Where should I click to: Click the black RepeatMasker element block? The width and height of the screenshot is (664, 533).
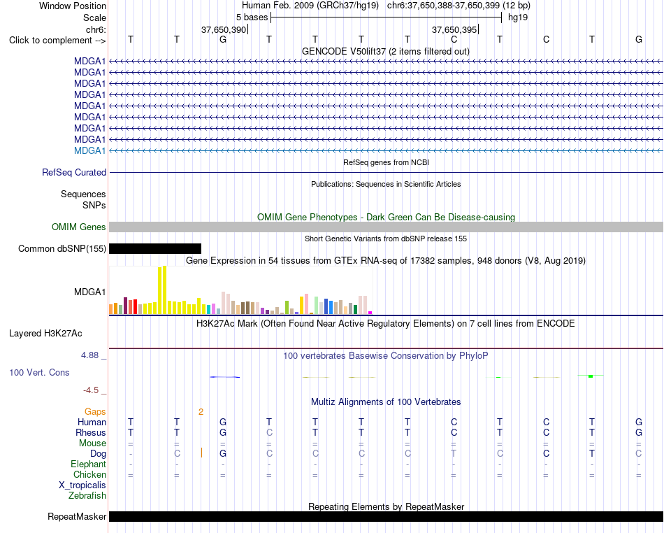(x=386, y=516)
